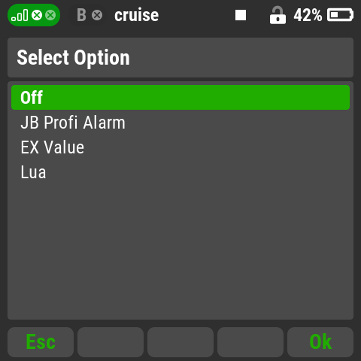Click the padlock icon in status bar
The image size is (361, 361).
tap(278, 15)
